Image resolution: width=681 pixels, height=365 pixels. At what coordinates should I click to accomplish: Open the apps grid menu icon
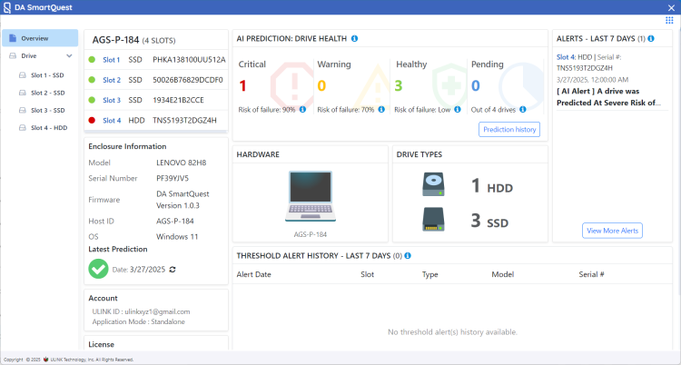669,20
